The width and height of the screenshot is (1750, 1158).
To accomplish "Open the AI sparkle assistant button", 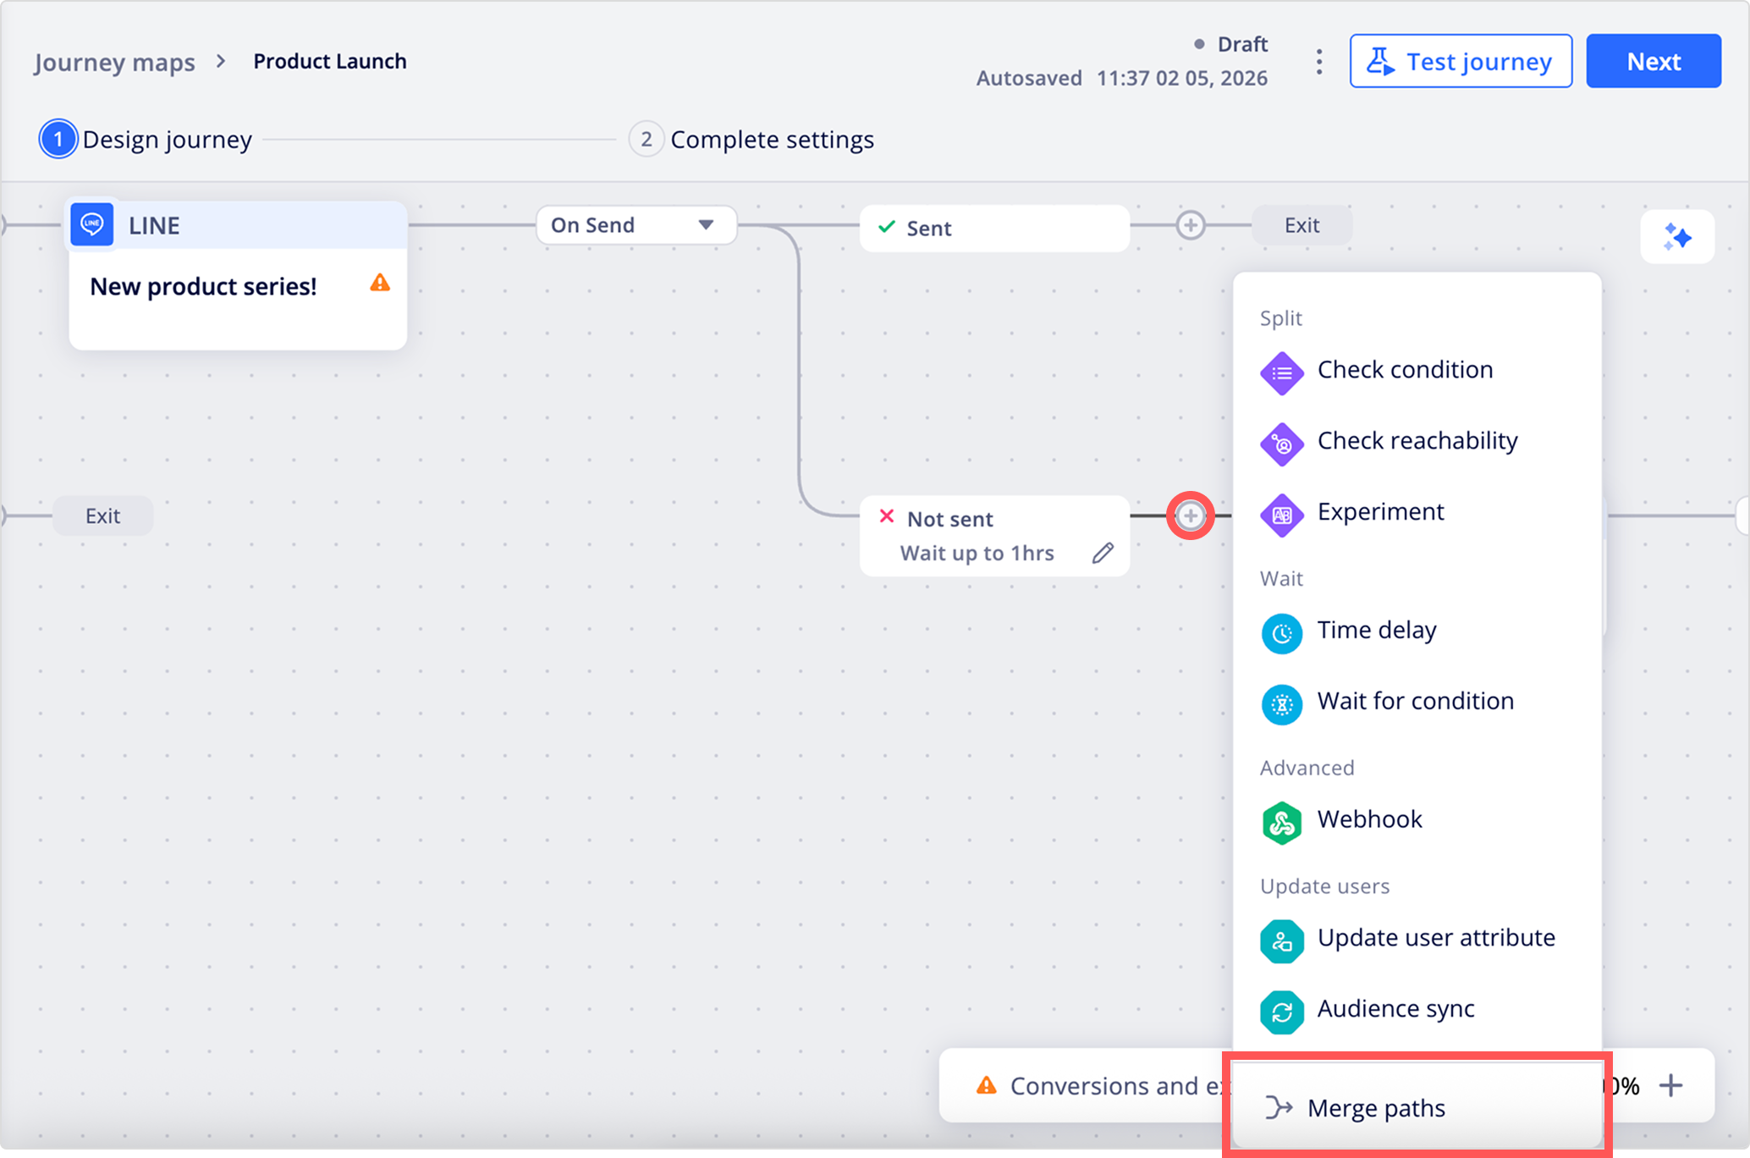I will (1676, 237).
